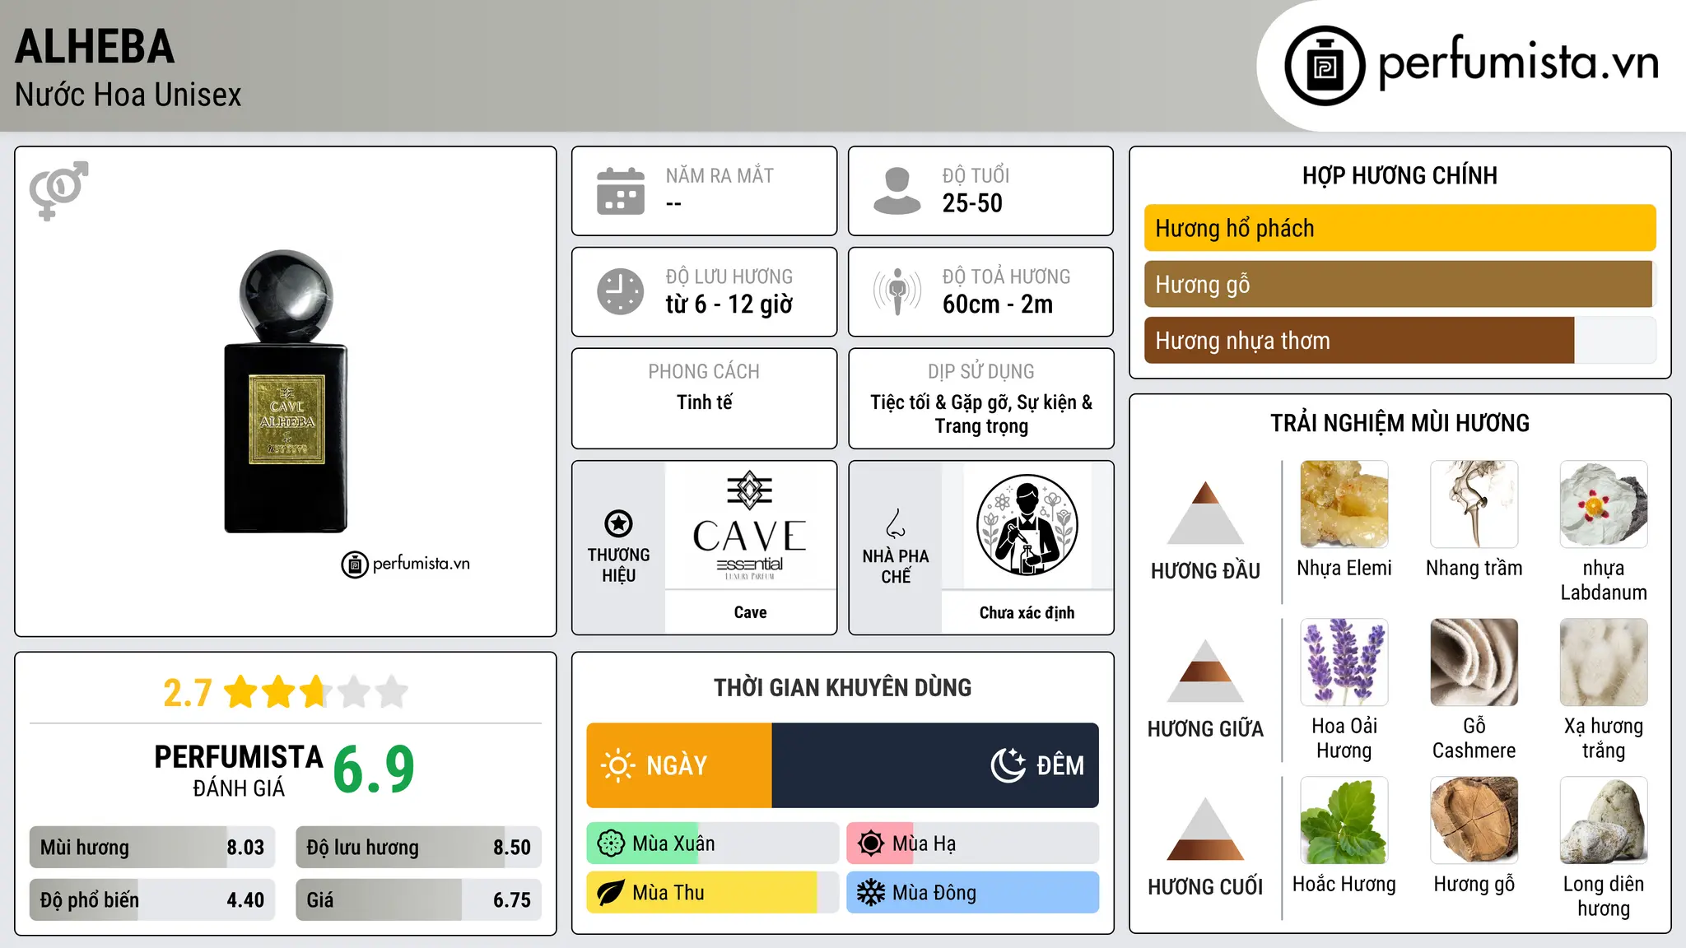
Task: Click the NĂM RA MẮT label
Action: click(720, 176)
